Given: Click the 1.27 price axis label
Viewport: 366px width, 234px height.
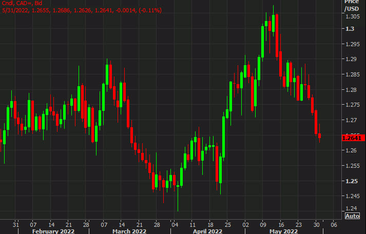Looking at the screenshot, I should 351,120.
